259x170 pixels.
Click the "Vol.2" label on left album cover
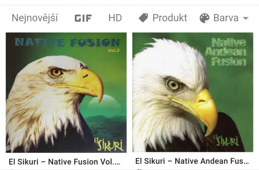(113, 50)
